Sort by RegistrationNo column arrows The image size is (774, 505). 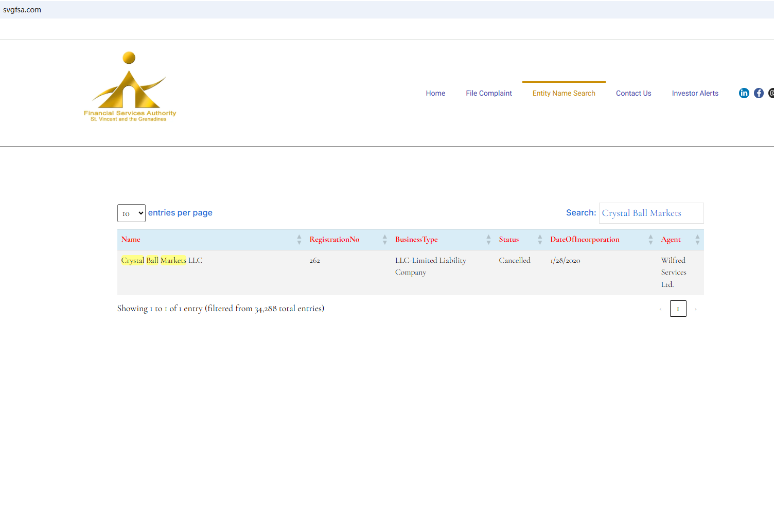point(384,240)
